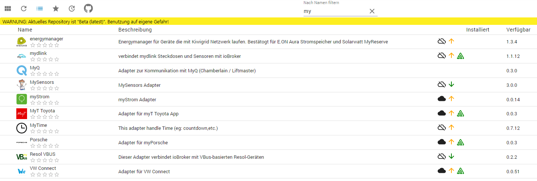537x181 pixels.
Task: Click the myStrom adapter logo
Action: 22,99
